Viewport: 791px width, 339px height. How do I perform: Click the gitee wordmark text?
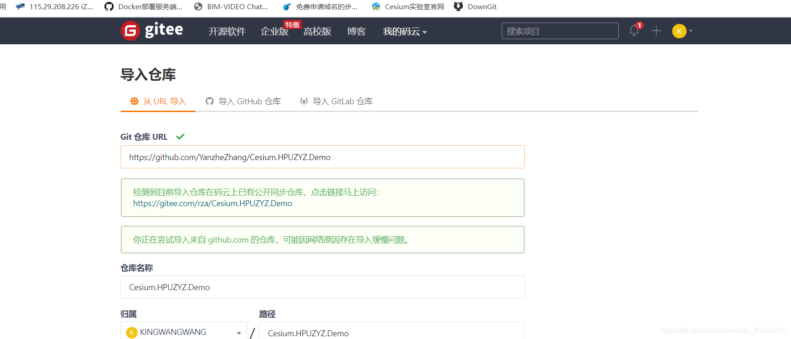click(164, 30)
